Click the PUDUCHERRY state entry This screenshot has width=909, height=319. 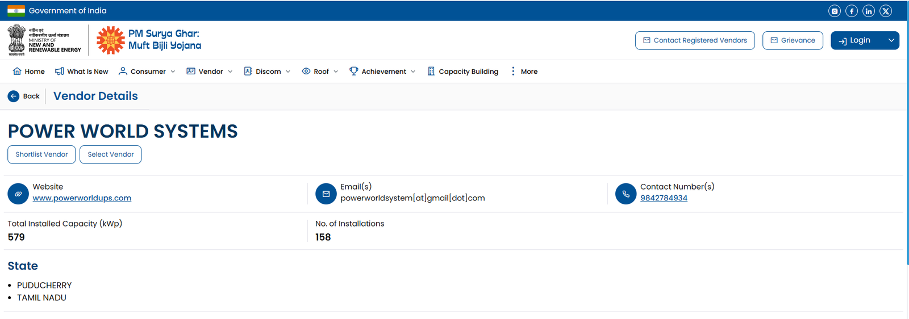(44, 286)
